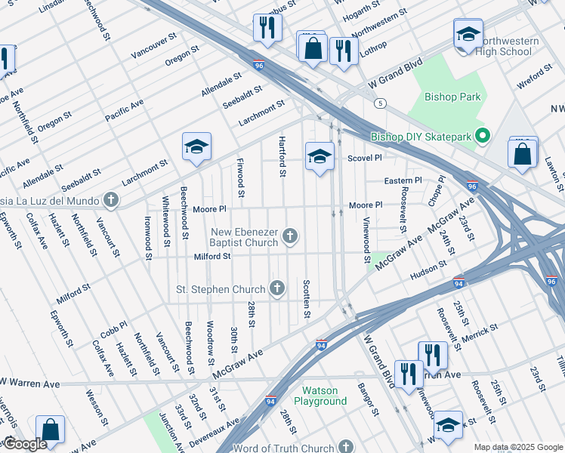Click the Watson Playground label
The image size is (565, 453).
(320, 396)
